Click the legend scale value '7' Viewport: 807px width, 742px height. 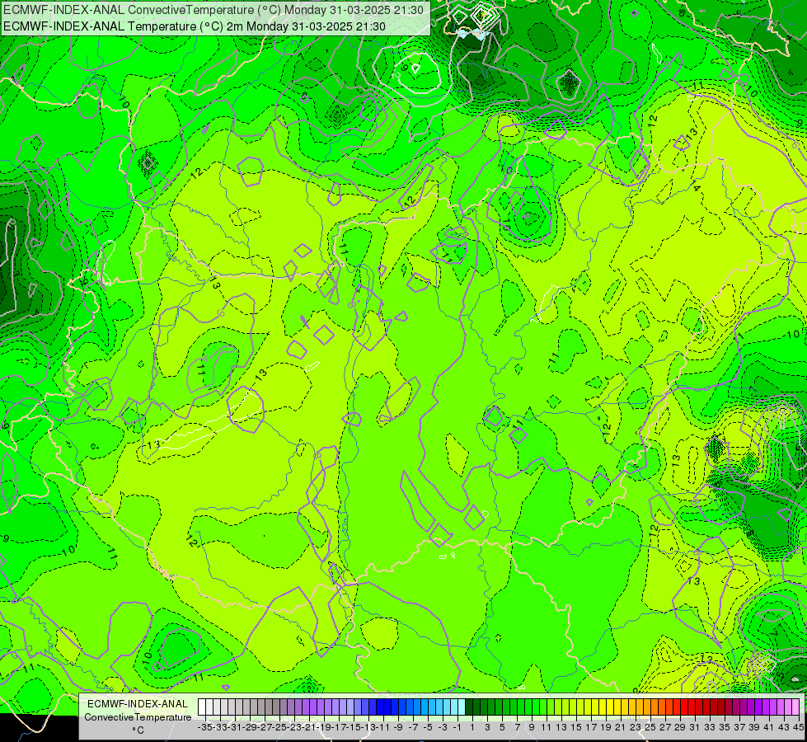[x=517, y=728]
